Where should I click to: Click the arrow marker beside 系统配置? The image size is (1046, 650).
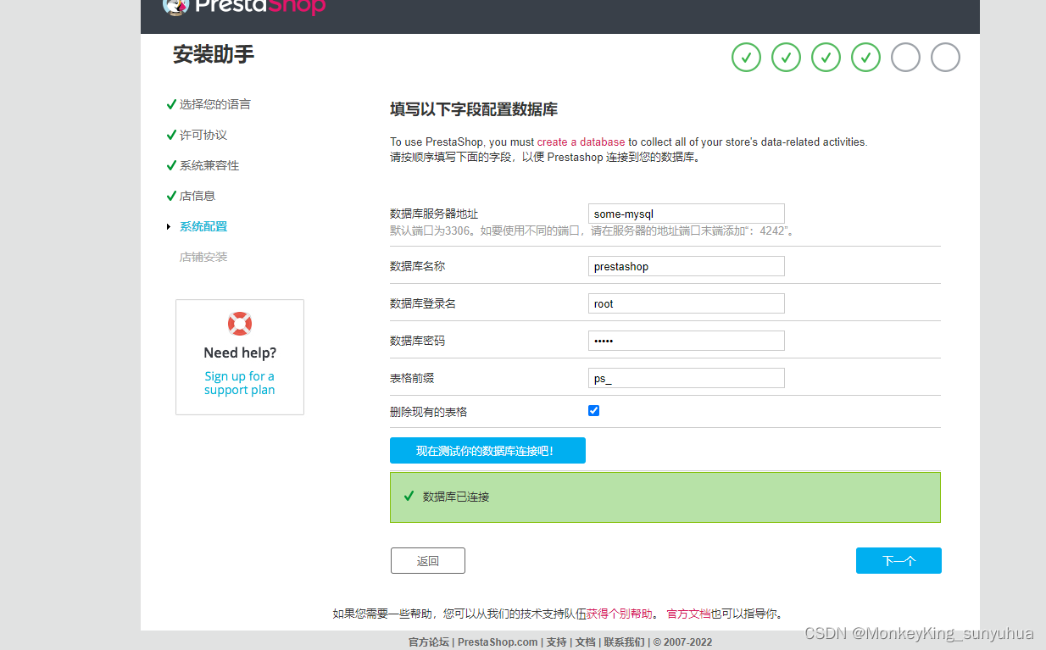[x=169, y=226]
